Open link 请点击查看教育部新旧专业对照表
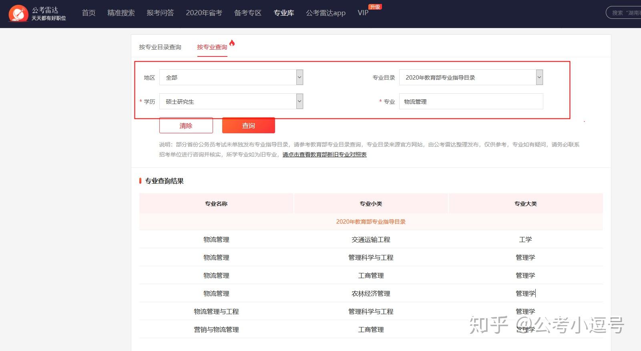 pos(324,154)
